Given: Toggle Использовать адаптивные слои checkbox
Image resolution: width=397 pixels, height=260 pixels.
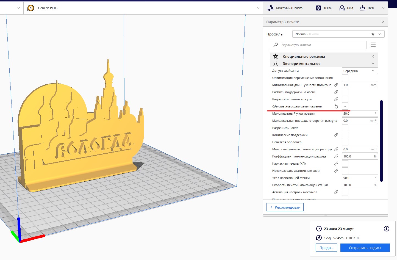Looking at the screenshot, I should [345, 171].
